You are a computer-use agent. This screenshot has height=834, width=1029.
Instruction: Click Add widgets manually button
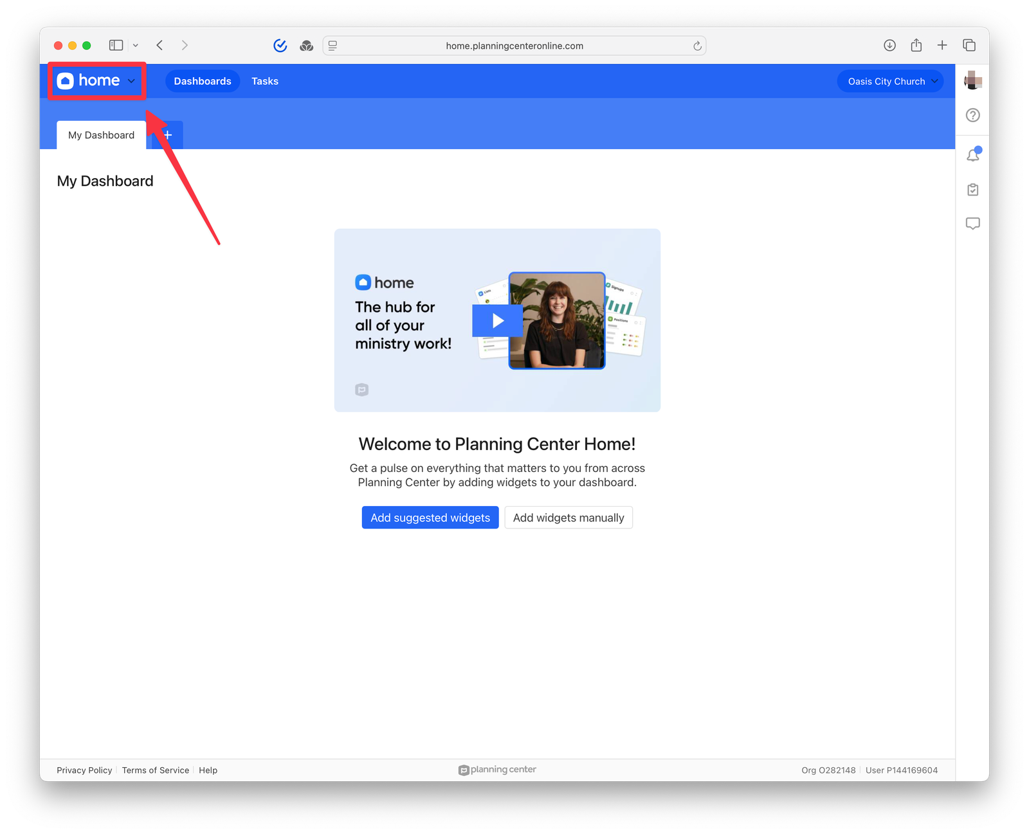tap(568, 518)
